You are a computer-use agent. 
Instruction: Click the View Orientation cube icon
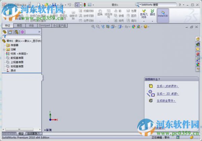(112, 27)
